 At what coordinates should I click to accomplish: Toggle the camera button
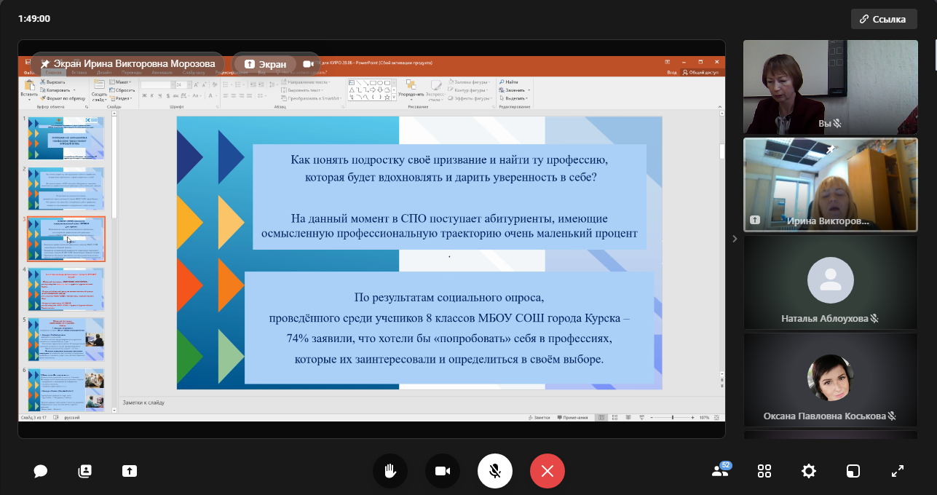(x=443, y=471)
